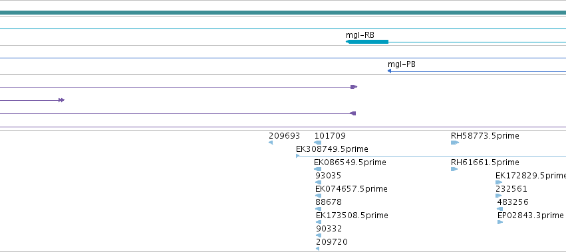The image size is (566, 252).
Task: Click the 90332 feature label
Action: (x=329, y=229)
